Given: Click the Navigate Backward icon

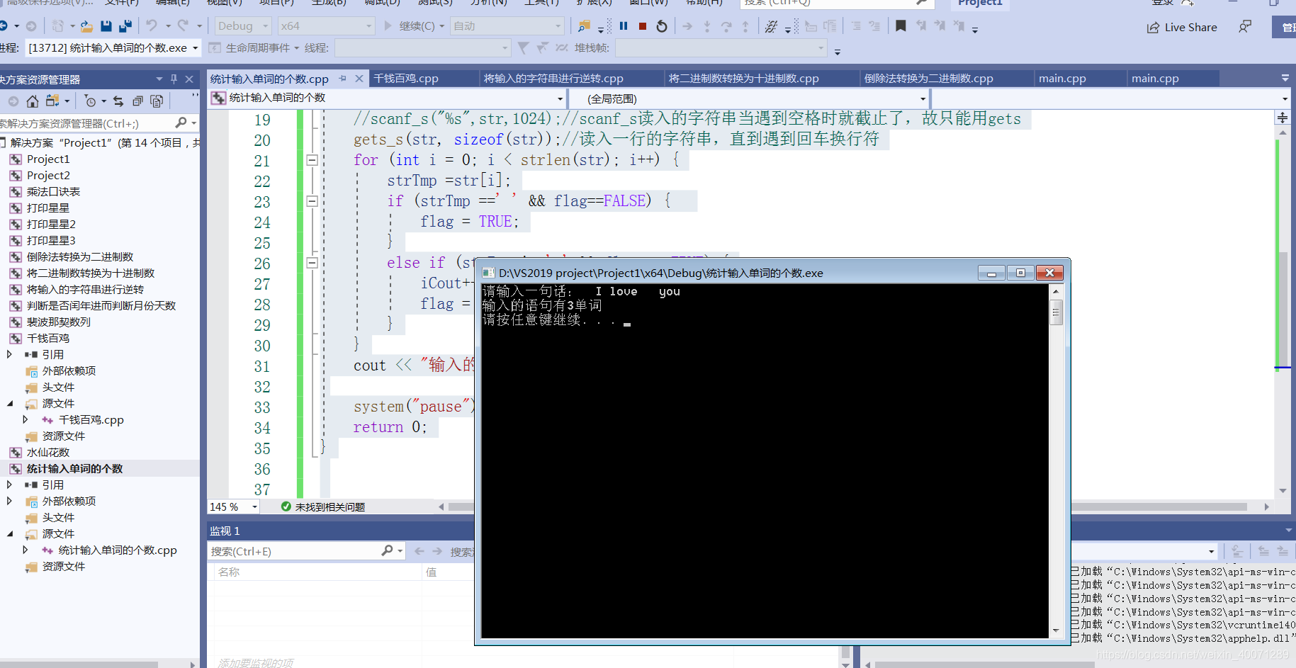Looking at the screenshot, I should click(x=4, y=26).
